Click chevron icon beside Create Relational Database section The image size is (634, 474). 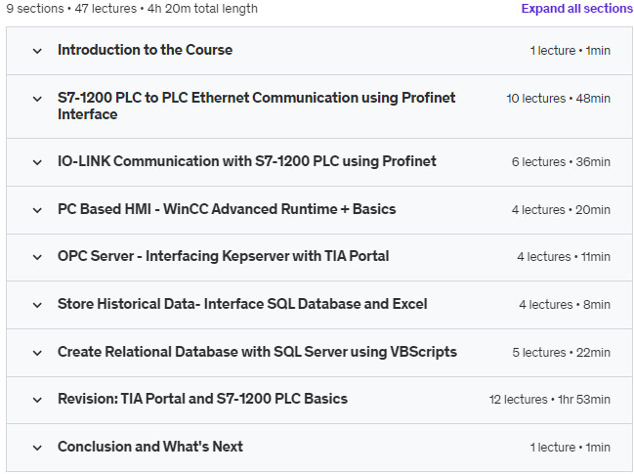tap(37, 353)
